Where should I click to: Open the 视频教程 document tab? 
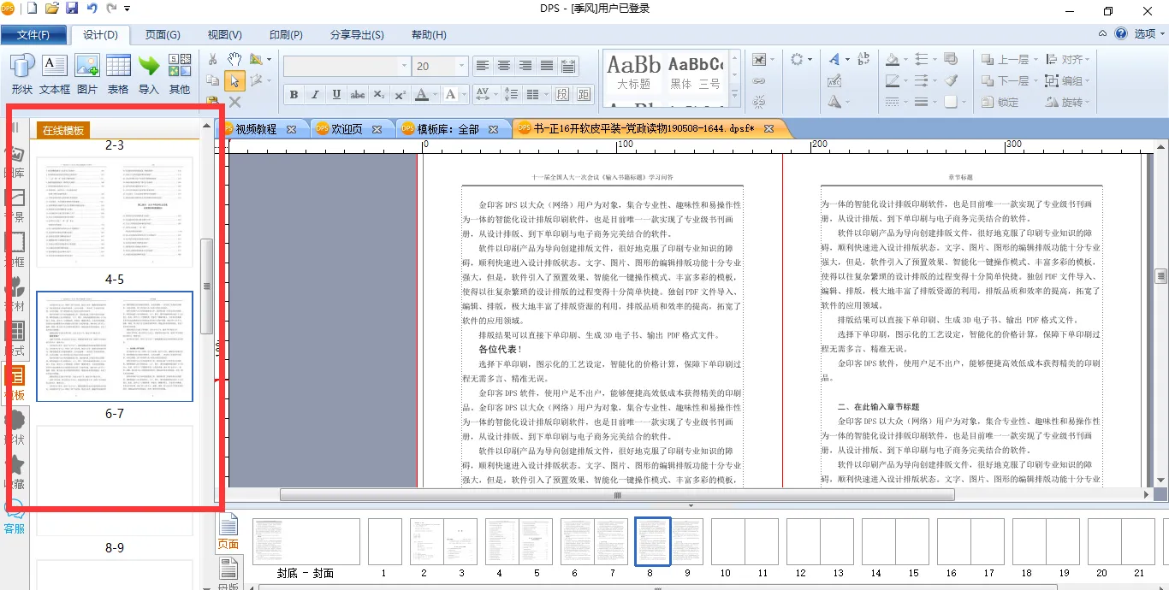coord(256,129)
